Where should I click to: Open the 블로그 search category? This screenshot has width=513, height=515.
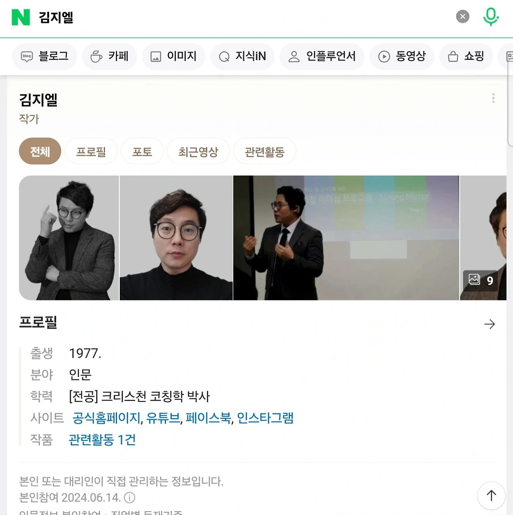[x=44, y=56]
